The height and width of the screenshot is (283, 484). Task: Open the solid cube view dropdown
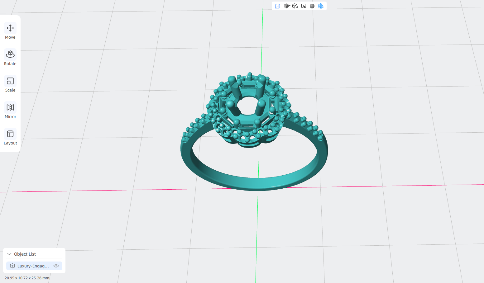pyautogui.click(x=287, y=6)
